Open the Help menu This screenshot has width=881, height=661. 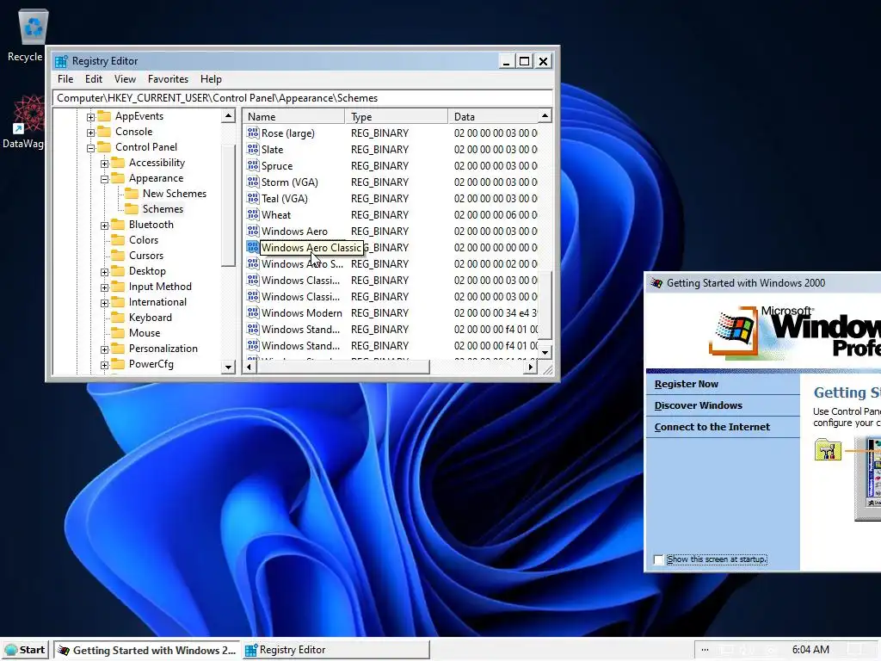pos(211,79)
